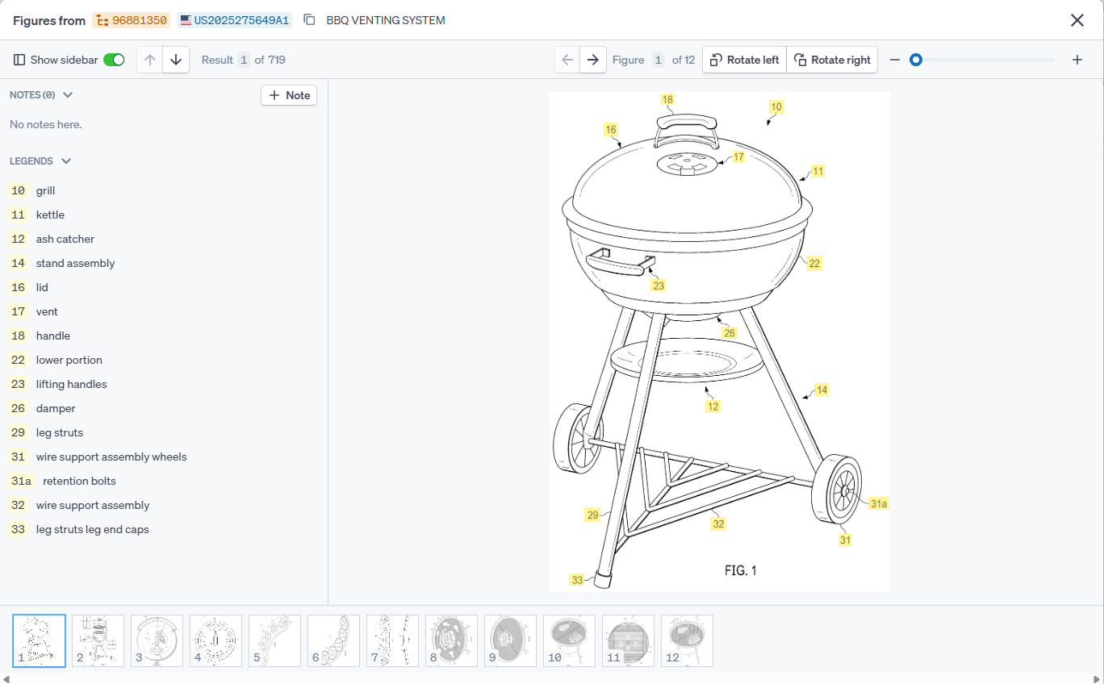Select legend 32 wire support assembly
Screen dimensions: 1104x684
[x=79, y=505]
